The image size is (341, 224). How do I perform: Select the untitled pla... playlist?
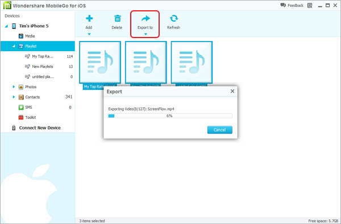click(x=43, y=77)
